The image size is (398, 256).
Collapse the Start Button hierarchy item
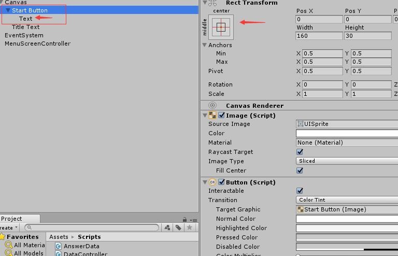(x=8, y=10)
